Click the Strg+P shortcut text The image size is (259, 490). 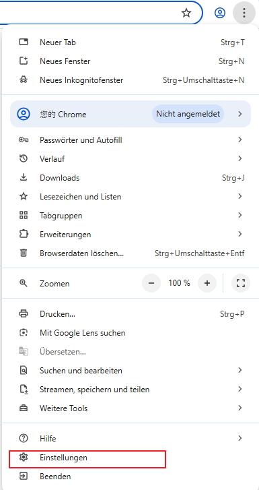pos(232,314)
